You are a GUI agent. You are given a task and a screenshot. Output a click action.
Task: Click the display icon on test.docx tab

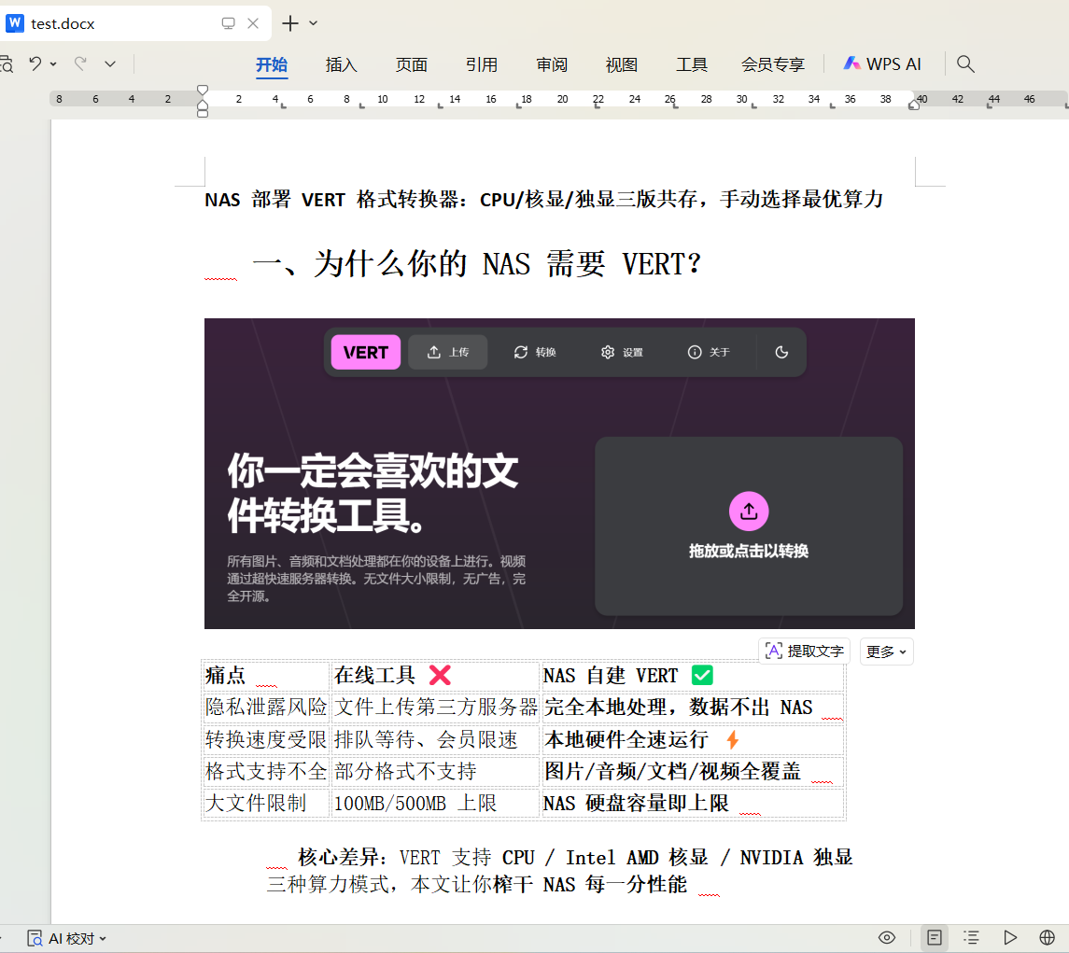coord(228,23)
